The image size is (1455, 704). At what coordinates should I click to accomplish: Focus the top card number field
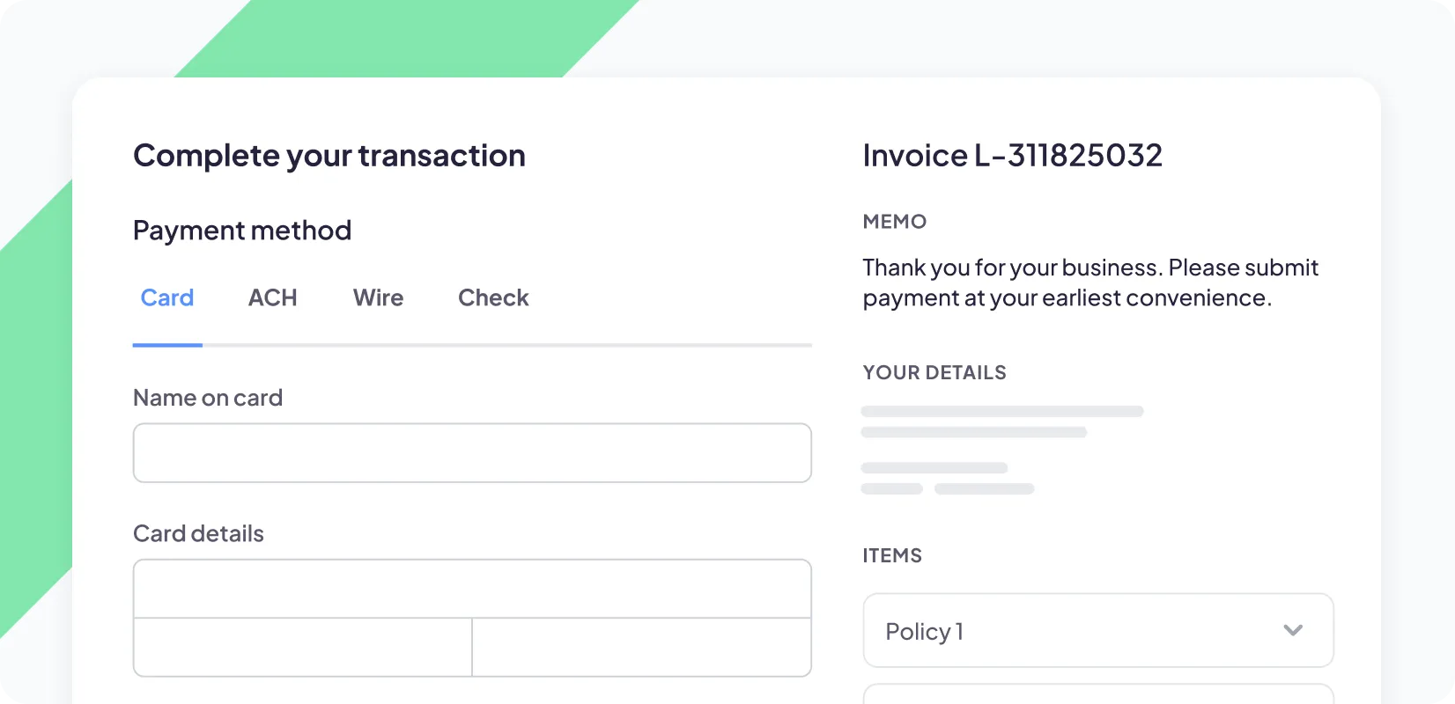tap(472, 589)
